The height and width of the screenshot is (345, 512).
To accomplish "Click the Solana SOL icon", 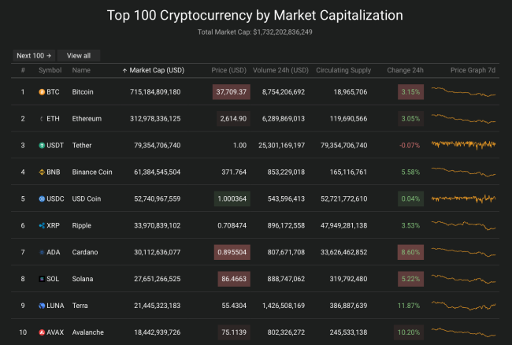I will [42, 279].
